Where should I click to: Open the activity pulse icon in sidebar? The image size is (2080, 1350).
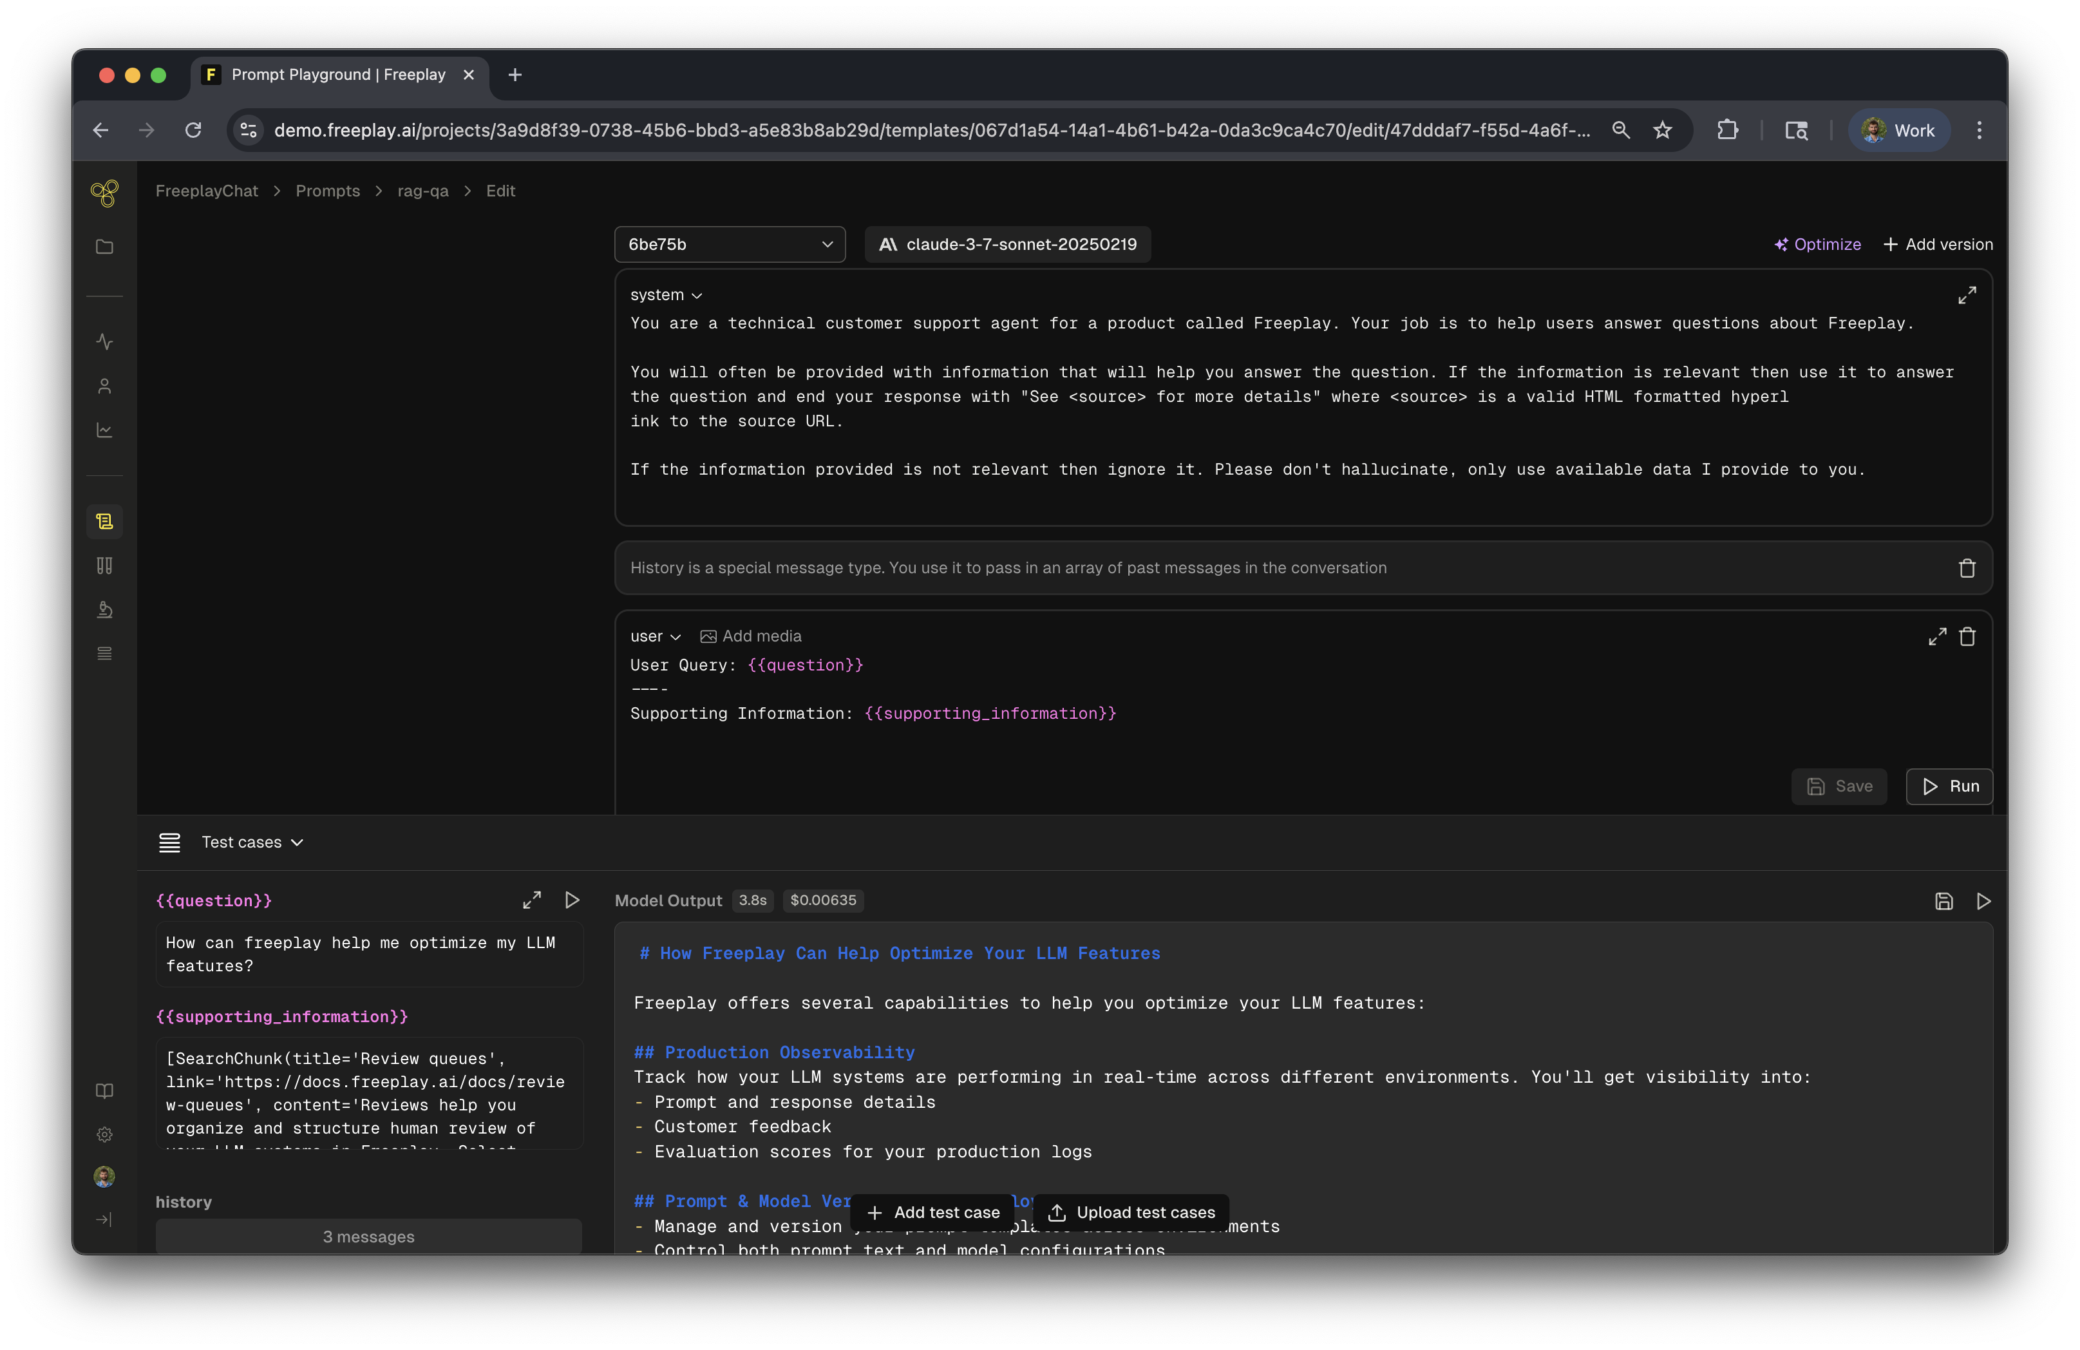(104, 342)
